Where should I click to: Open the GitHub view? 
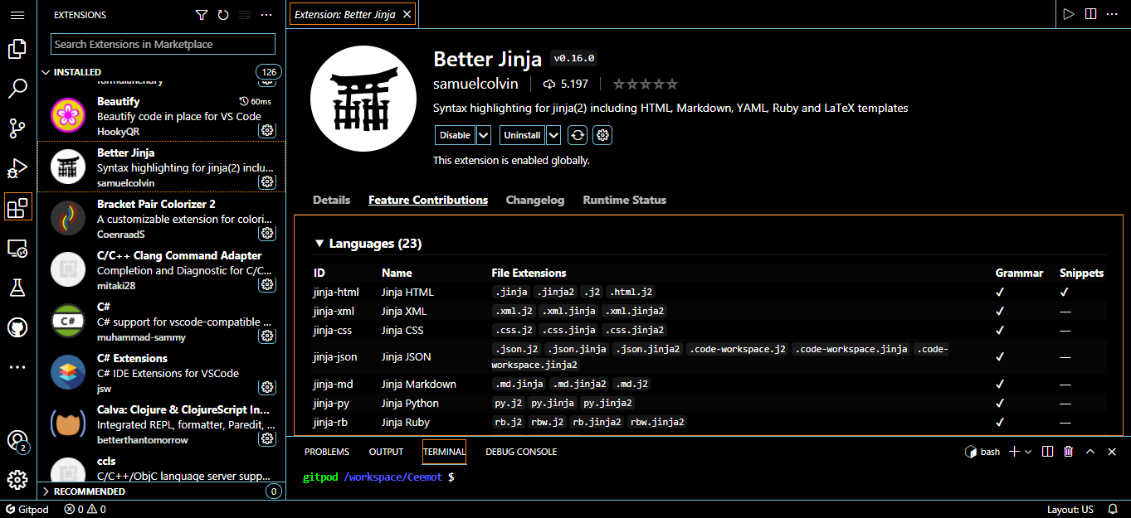click(x=17, y=327)
